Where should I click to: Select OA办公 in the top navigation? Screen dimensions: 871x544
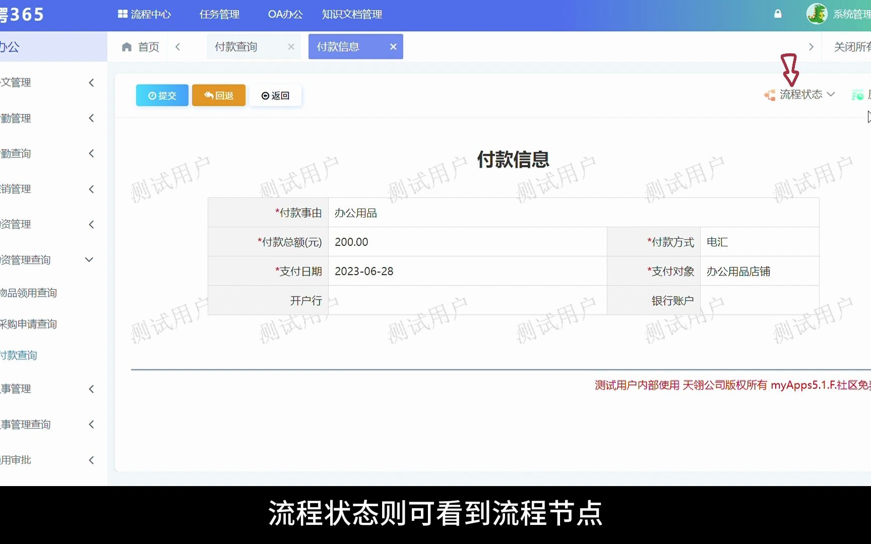pyautogui.click(x=285, y=15)
